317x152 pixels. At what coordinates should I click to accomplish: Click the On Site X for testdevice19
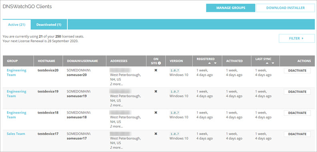[x=156, y=91]
